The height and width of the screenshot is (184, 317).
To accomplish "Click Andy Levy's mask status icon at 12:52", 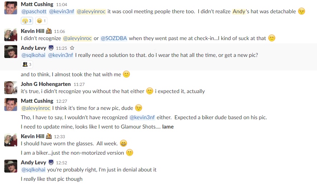I will [x=51, y=162].
